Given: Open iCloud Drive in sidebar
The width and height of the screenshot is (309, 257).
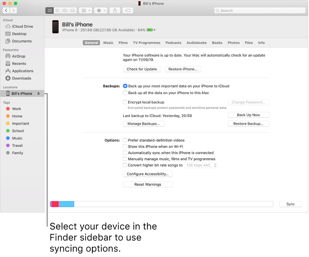Looking at the screenshot, I should (x=22, y=26).
